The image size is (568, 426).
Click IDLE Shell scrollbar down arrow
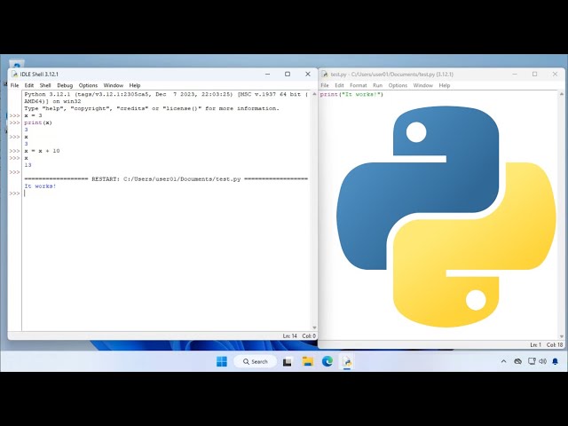(314, 327)
